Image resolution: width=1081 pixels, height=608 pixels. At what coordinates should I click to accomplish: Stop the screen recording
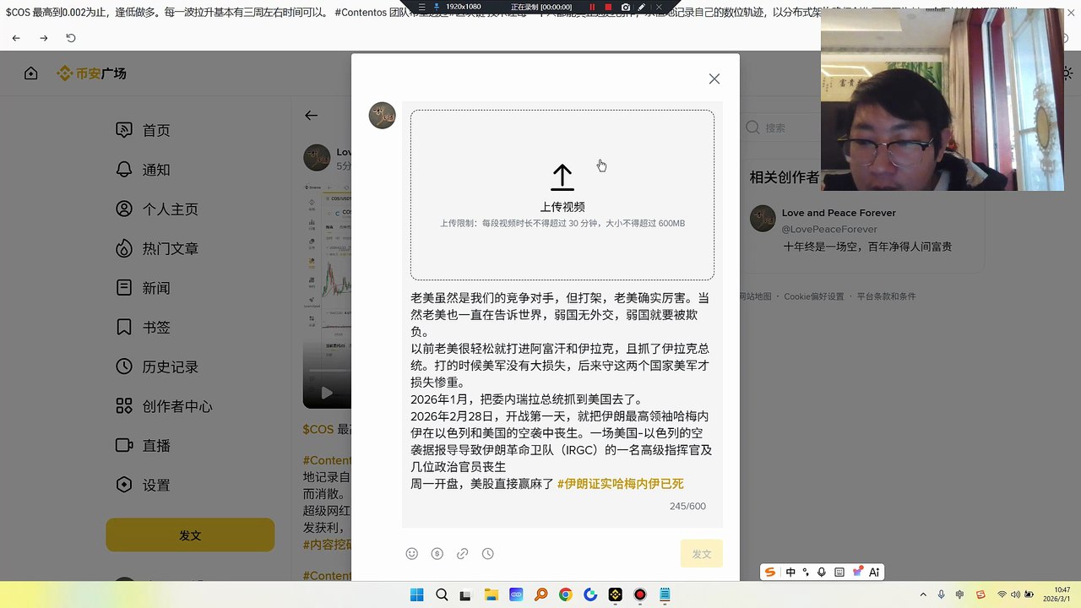tap(608, 7)
